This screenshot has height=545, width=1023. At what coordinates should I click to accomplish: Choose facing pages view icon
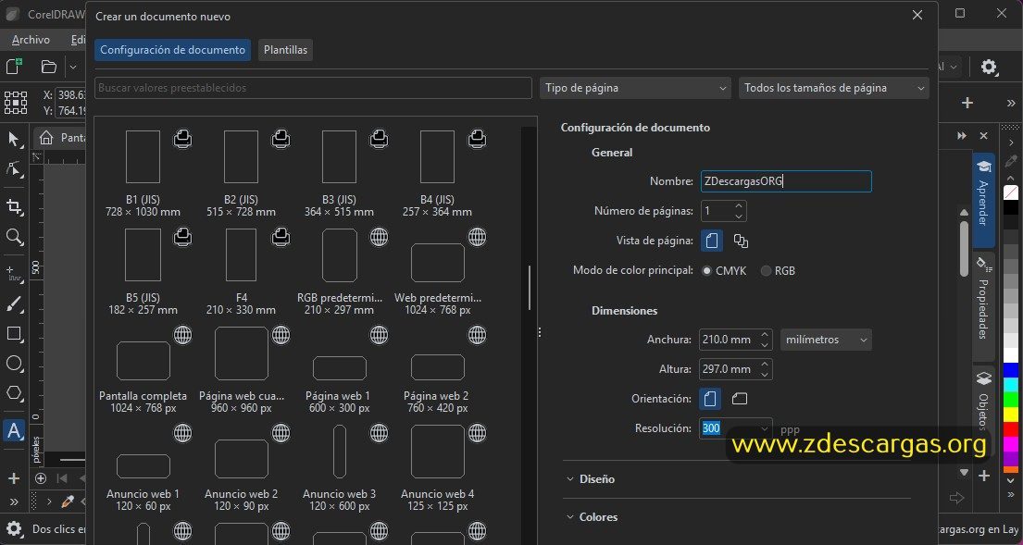741,242
